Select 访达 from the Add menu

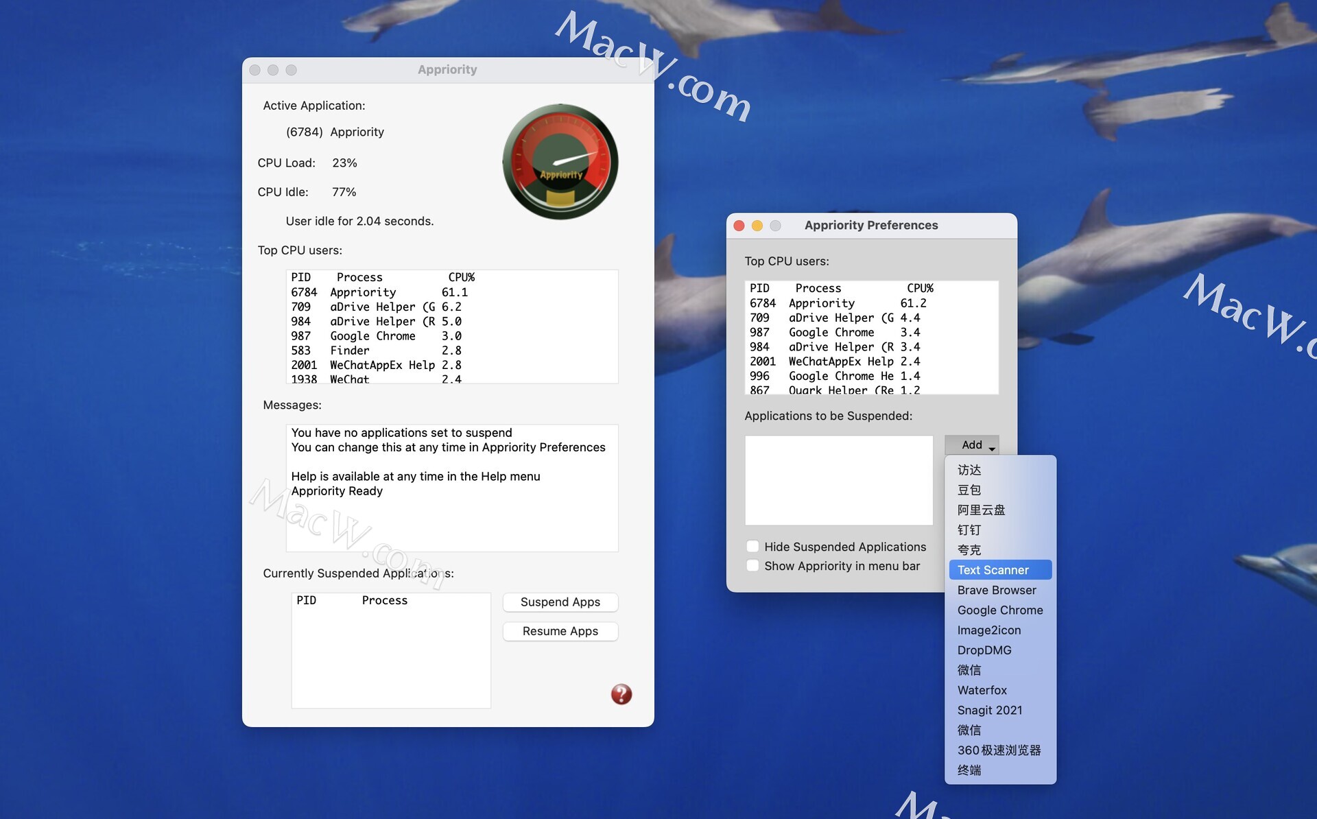point(1000,470)
